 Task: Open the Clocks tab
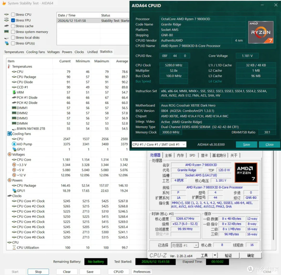(x=79, y=52)
